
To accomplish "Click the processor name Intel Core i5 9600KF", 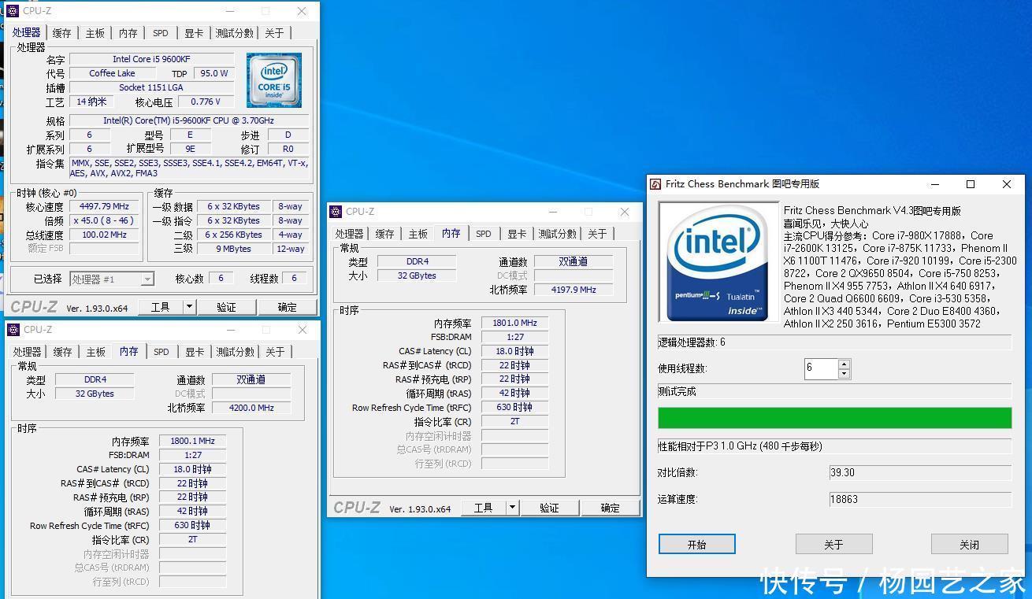I will click(151, 59).
